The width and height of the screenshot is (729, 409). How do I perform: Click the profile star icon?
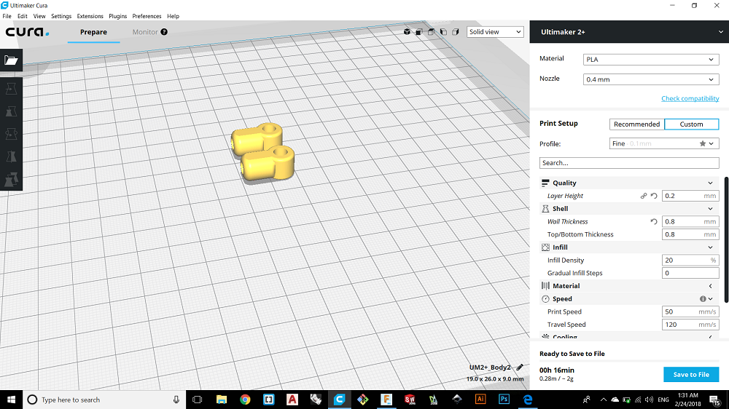coord(703,144)
